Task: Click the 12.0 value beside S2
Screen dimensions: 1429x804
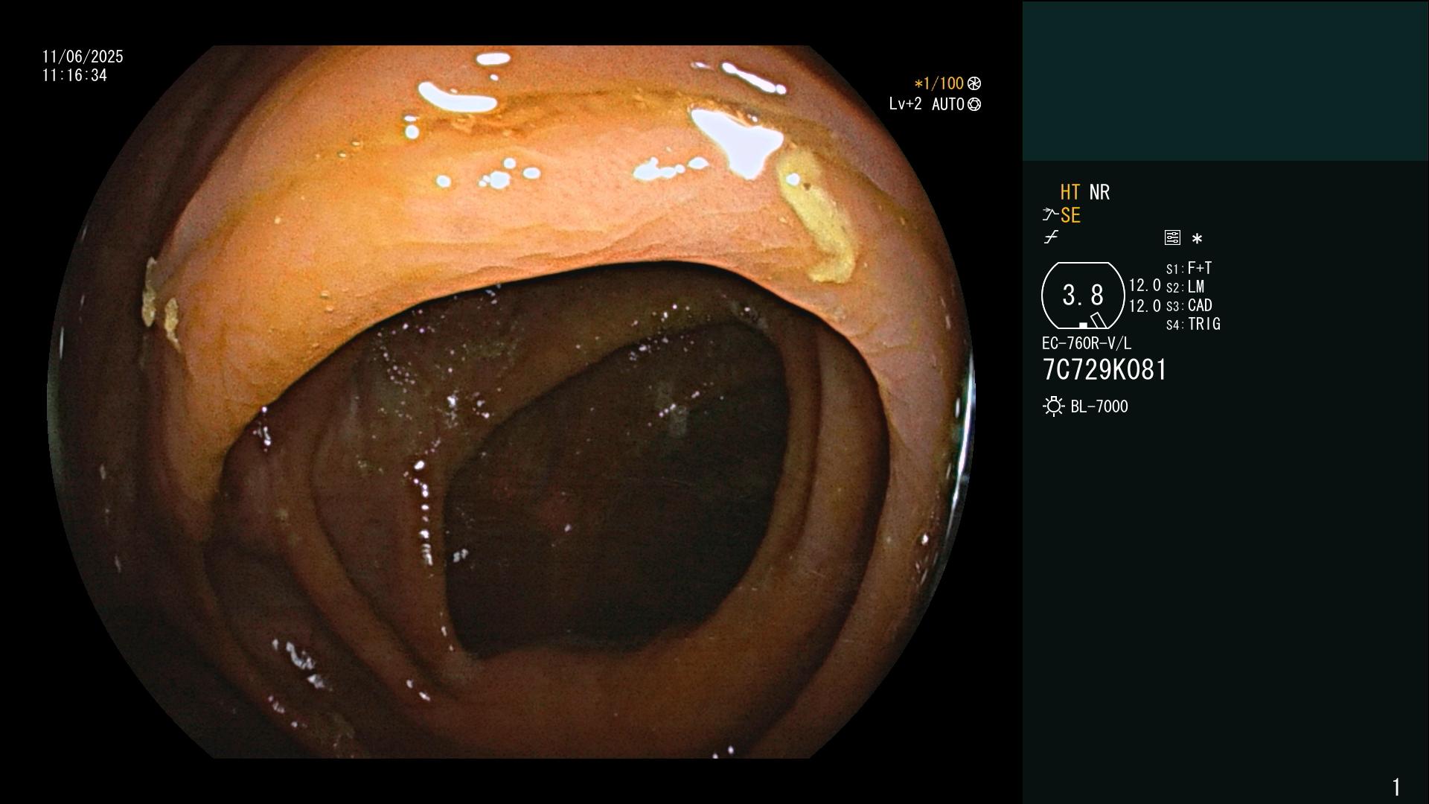Action: (x=1145, y=285)
